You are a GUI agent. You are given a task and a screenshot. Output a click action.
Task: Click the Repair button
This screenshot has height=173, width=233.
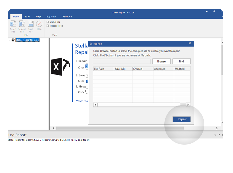(x=182, y=119)
